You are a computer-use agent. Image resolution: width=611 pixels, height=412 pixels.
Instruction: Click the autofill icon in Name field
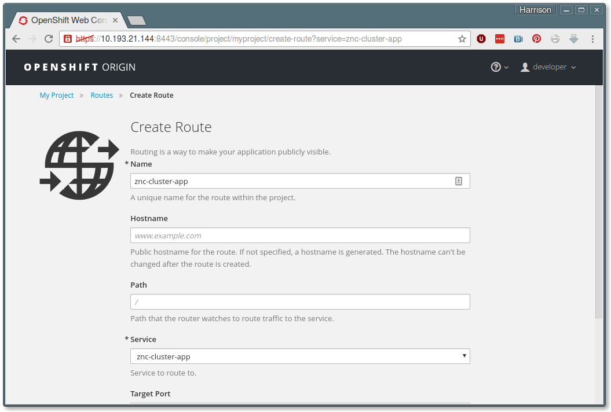[458, 181]
